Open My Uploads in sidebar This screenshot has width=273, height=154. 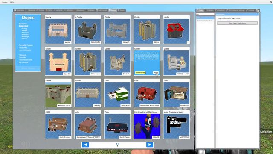23,62
